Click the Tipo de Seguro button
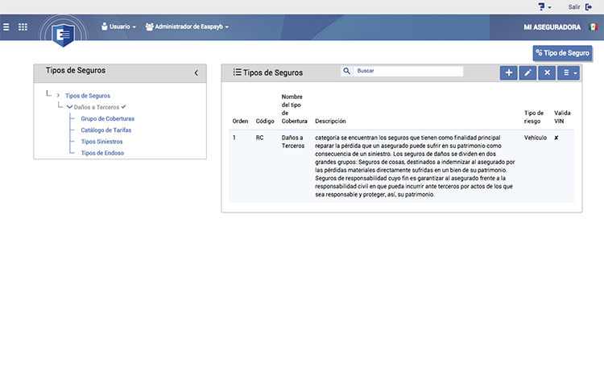Image resolution: width=604 pixels, height=371 pixels. [562, 53]
